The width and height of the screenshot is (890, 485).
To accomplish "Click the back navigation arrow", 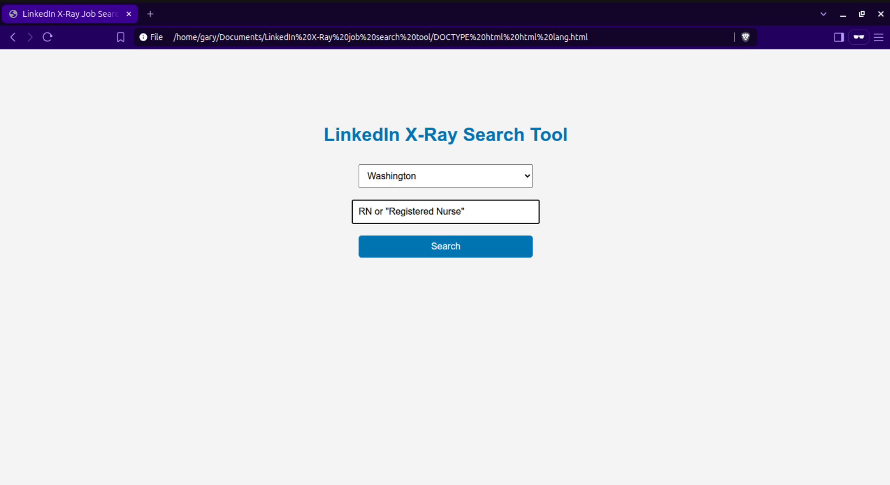I will coord(13,37).
